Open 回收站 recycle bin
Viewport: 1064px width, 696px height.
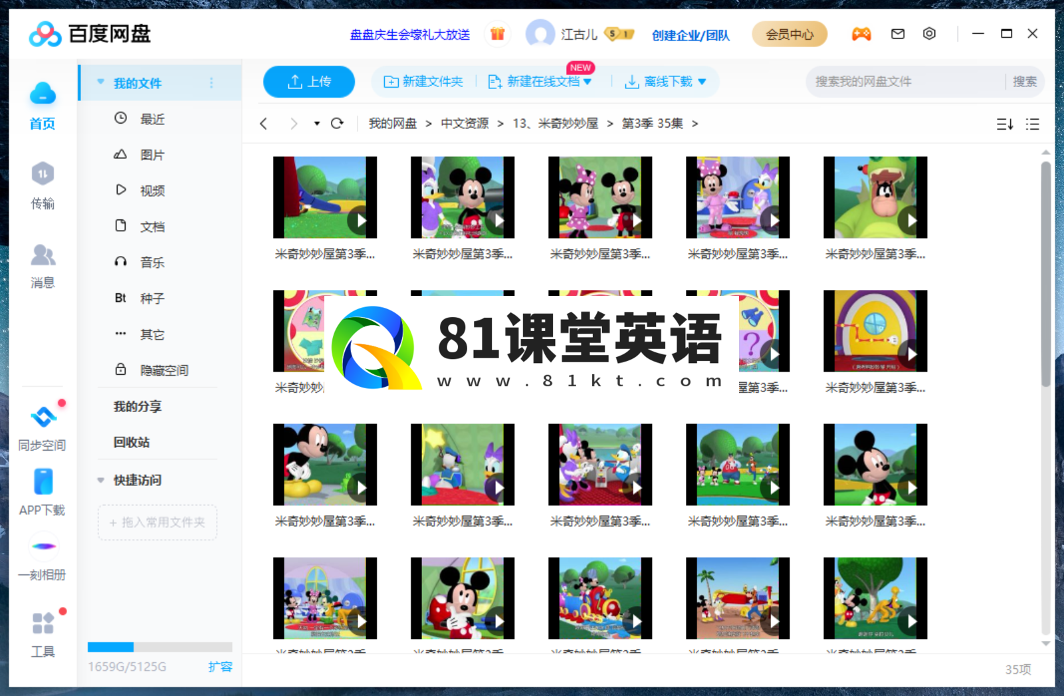[x=132, y=442]
